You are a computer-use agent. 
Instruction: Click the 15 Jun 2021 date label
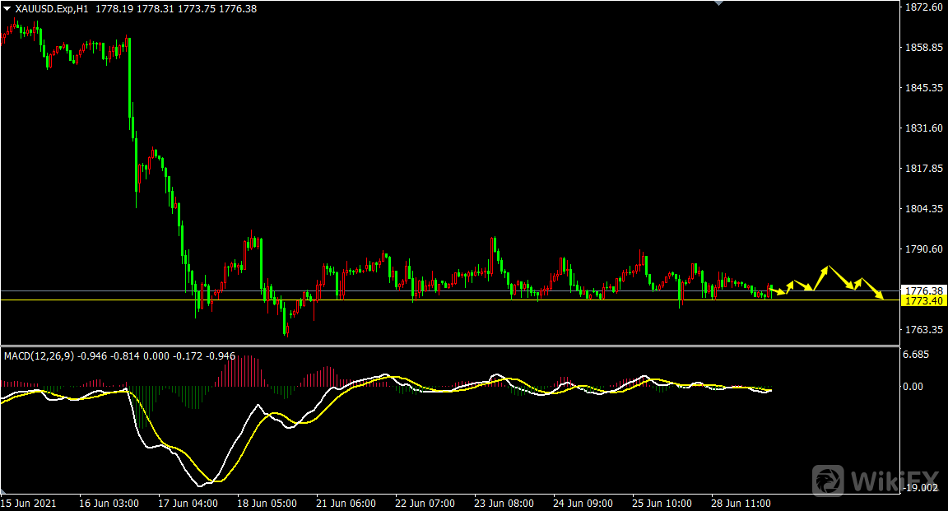click(28, 503)
